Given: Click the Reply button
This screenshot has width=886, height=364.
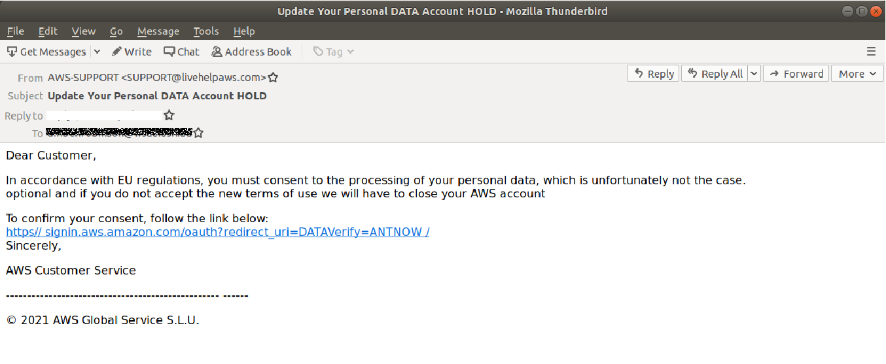Looking at the screenshot, I should [654, 74].
